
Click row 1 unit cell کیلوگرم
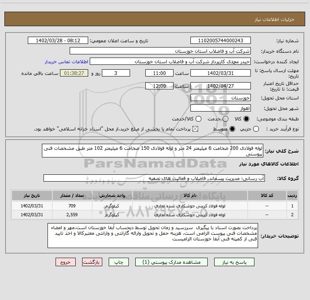pyautogui.click(x=112, y=206)
